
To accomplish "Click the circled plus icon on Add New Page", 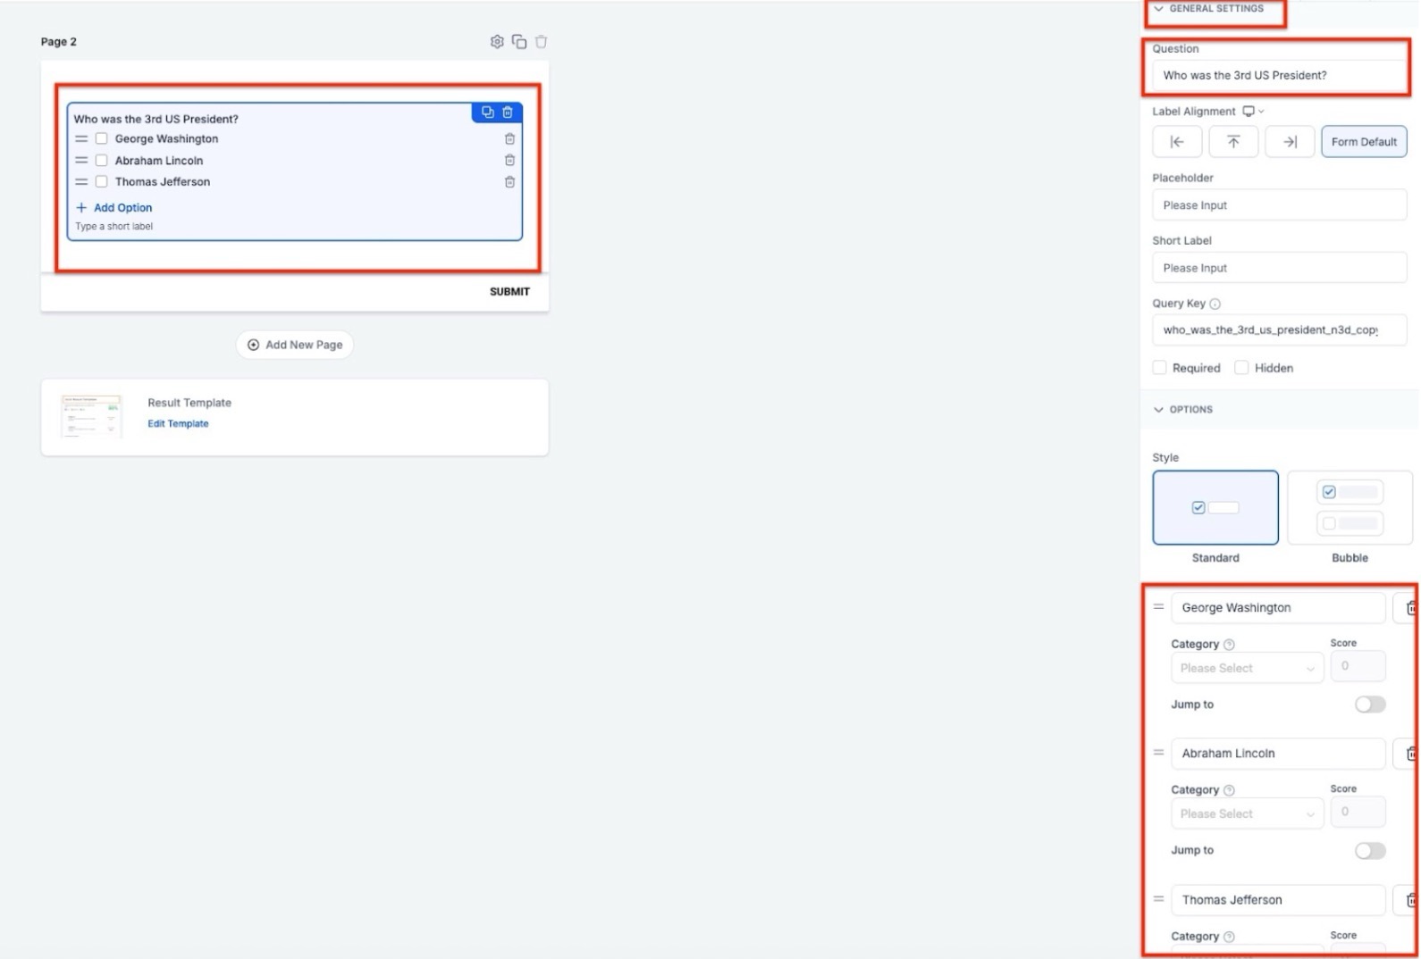I will point(253,345).
